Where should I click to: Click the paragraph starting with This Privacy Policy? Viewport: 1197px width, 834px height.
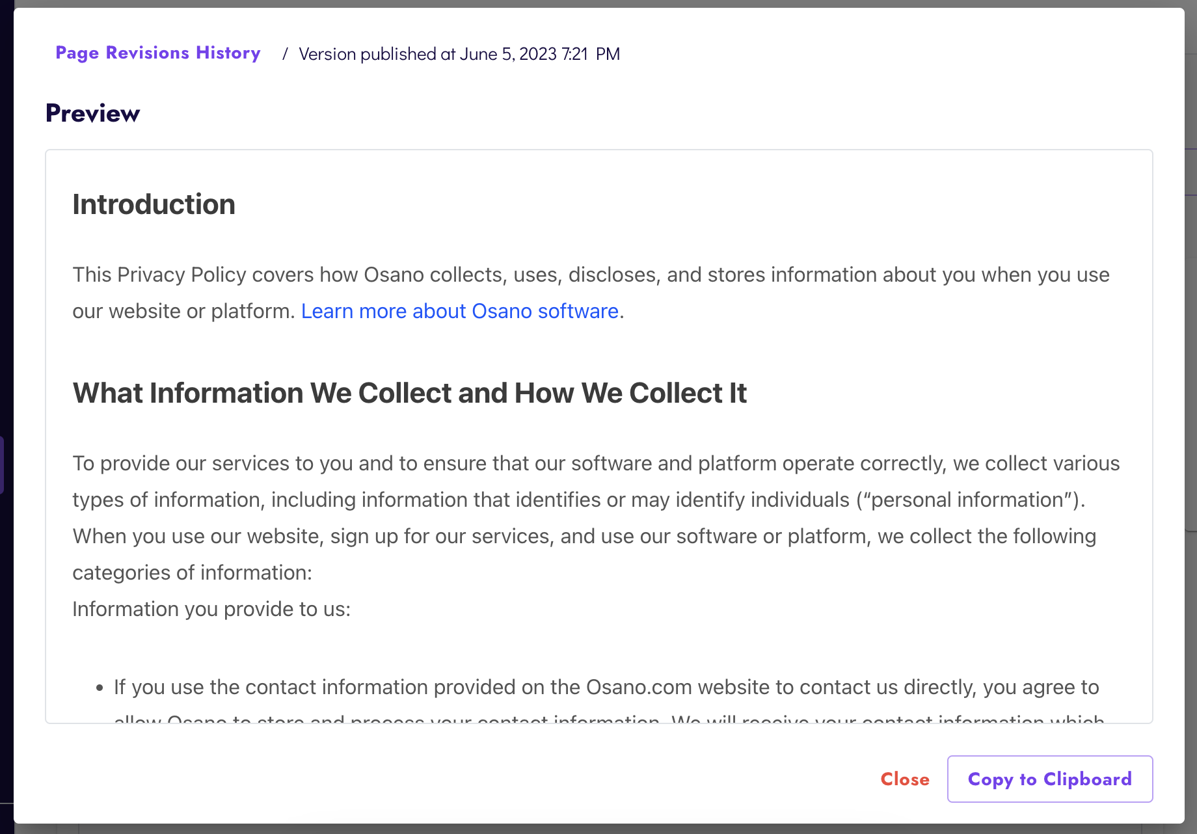(x=590, y=275)
